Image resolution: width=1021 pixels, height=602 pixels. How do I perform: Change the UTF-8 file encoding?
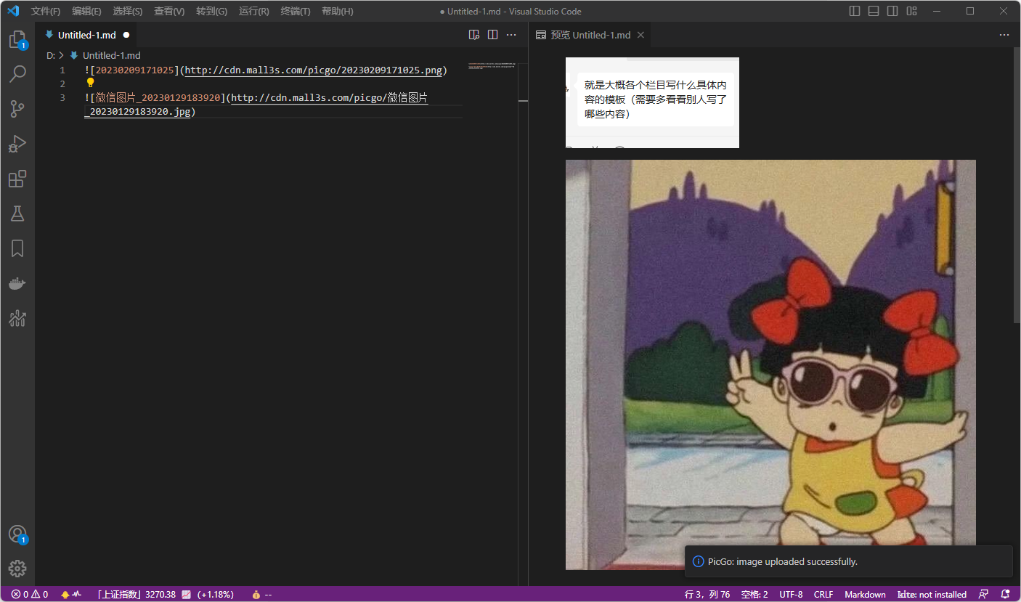coord(791,594)
